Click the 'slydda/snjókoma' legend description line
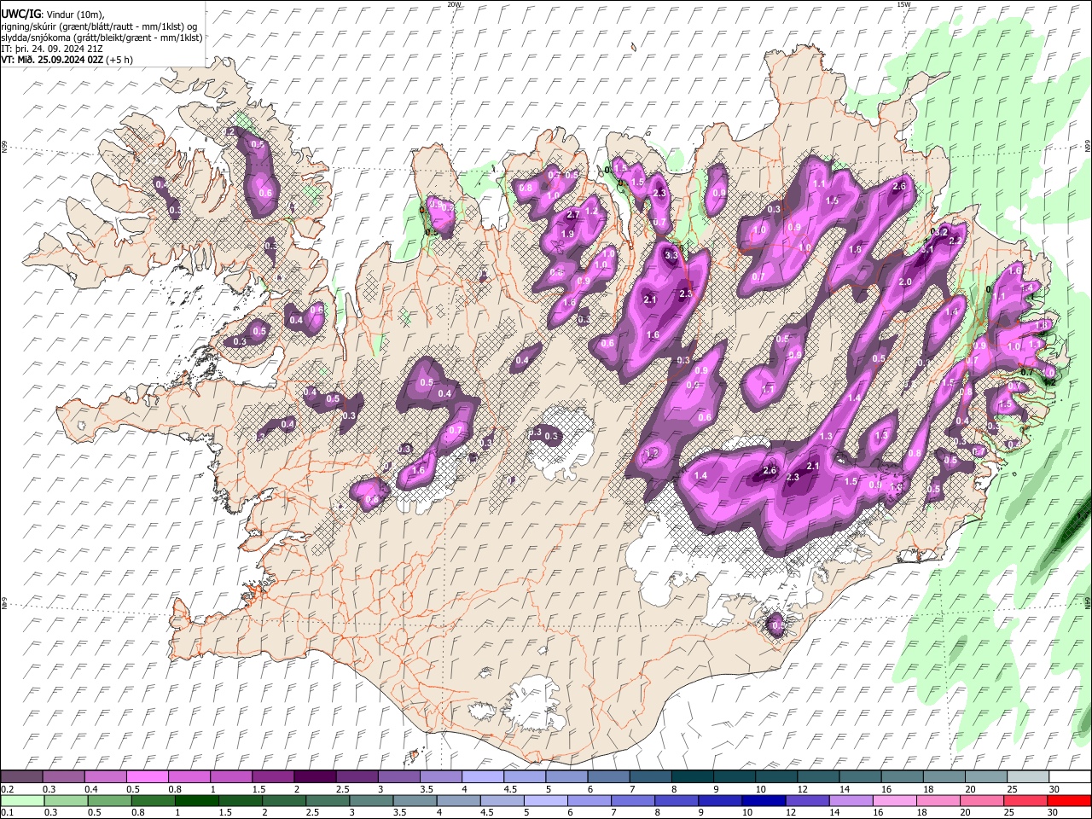 coord(102,38)
